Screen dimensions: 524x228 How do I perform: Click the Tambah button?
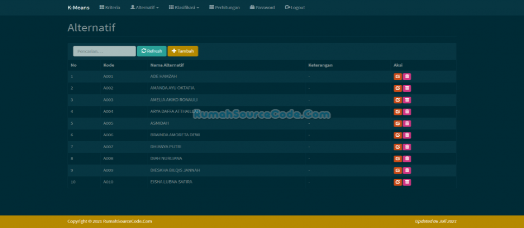183,51
